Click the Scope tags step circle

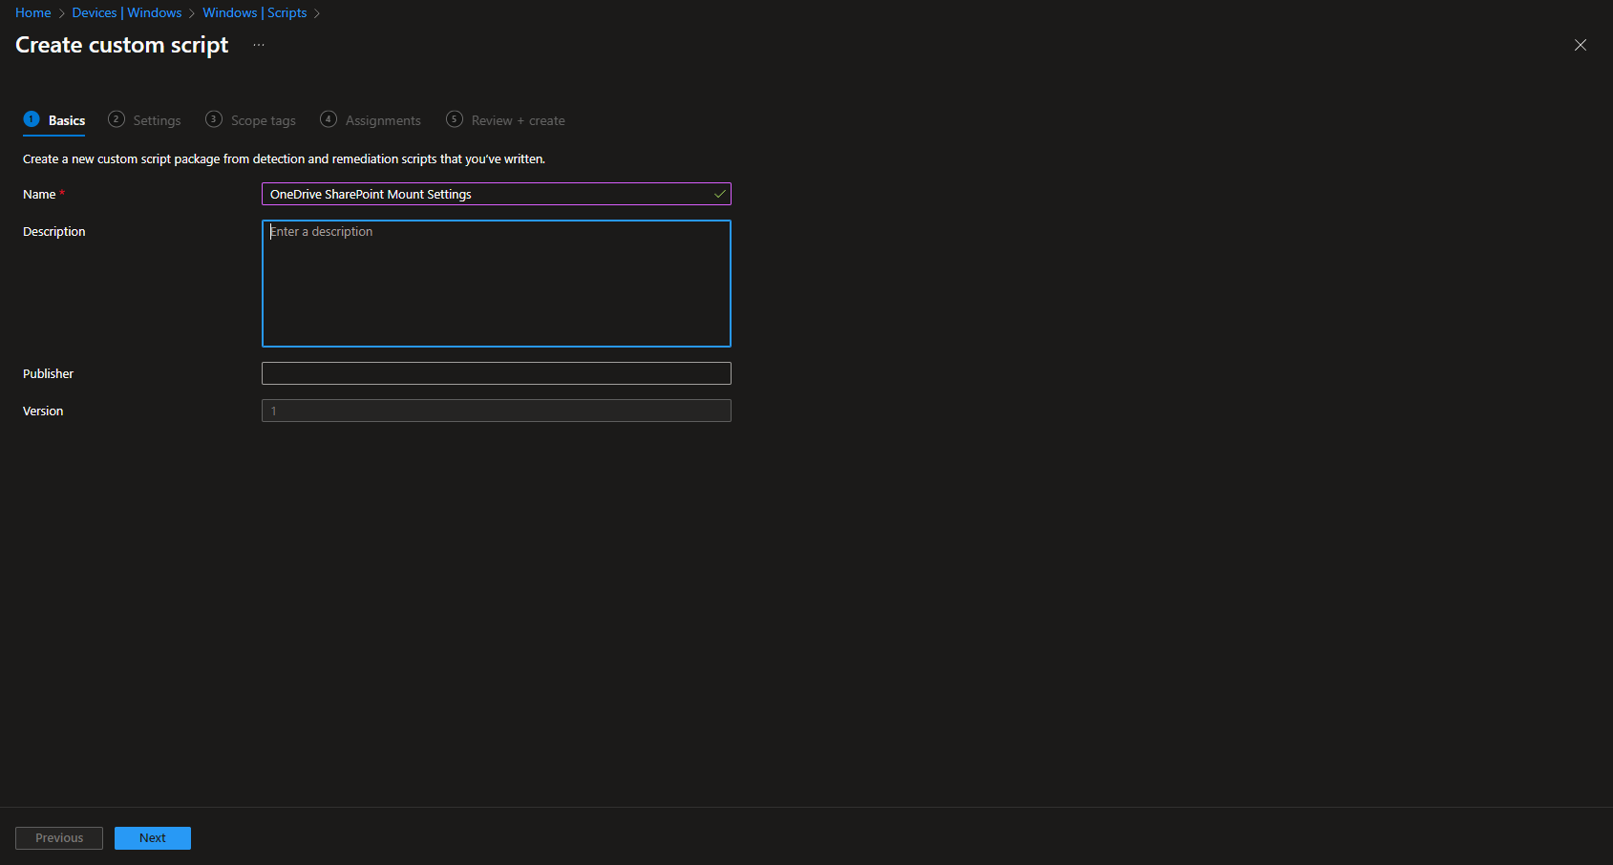(x=213, y=119)
